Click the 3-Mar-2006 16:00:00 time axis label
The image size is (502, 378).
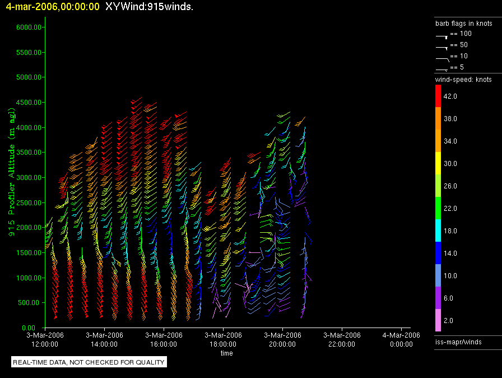pos(164,339)
